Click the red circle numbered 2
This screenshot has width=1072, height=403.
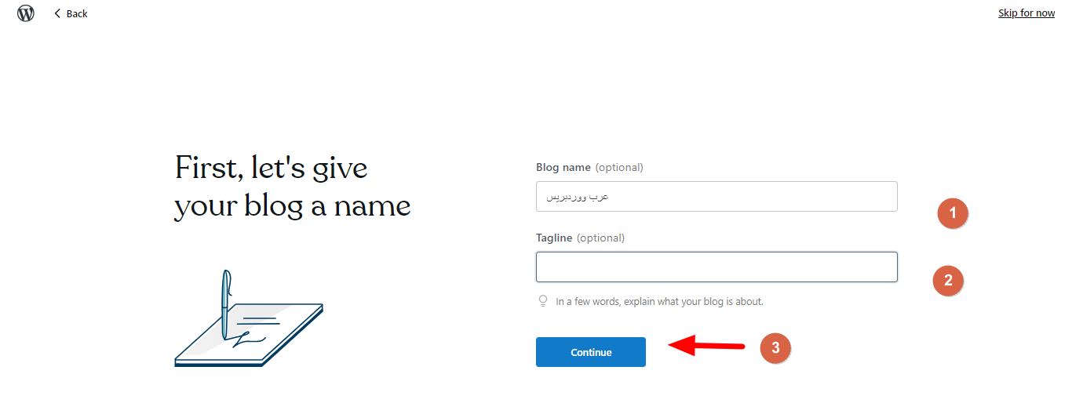point(948,280)
